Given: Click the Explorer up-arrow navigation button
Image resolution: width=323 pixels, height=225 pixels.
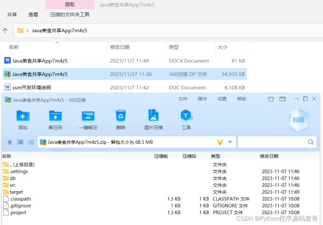Looking at the screenshot, I should pyautogui.click(x=5, y=31).
